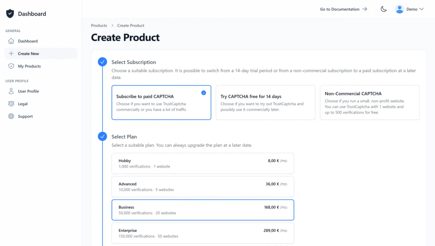Image resolution: width=435 pixels, height=246 pixels.
Task: Open My Products in the sidebar
Action: 29,66
